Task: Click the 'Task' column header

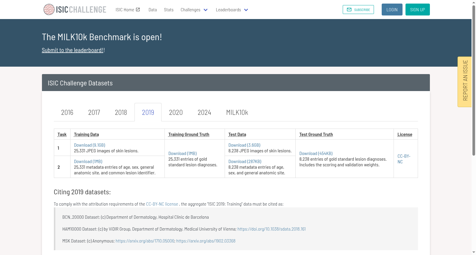Action: coord(62,134)
